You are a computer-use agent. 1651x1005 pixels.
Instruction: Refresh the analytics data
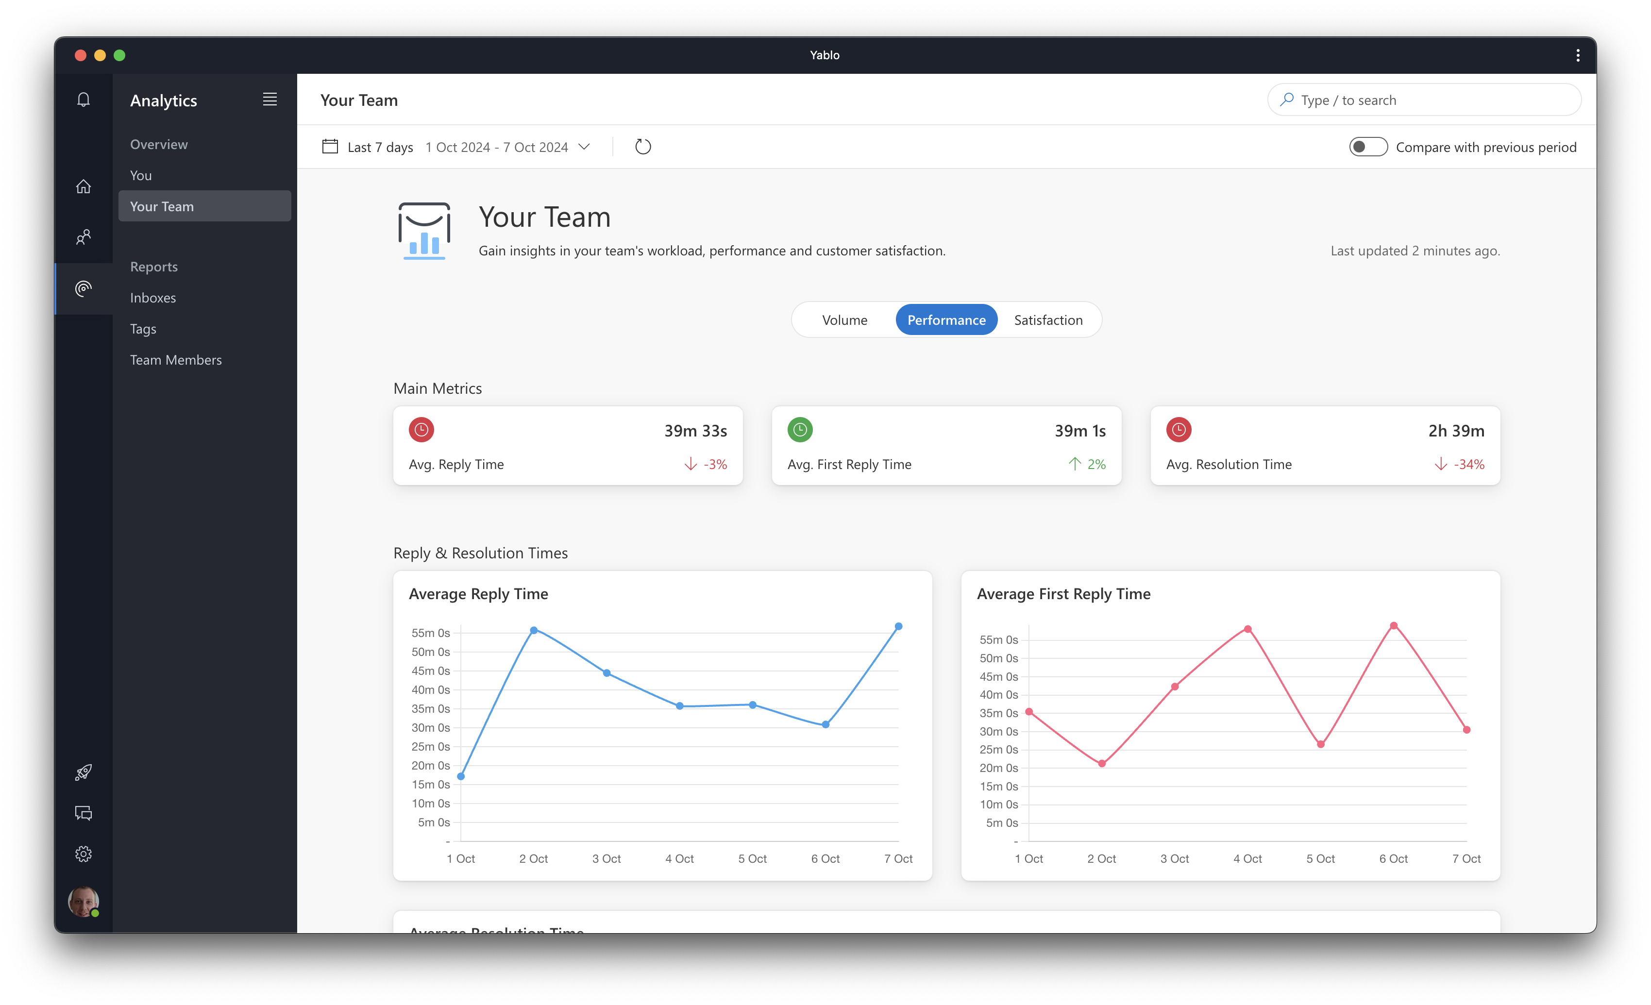642,147
